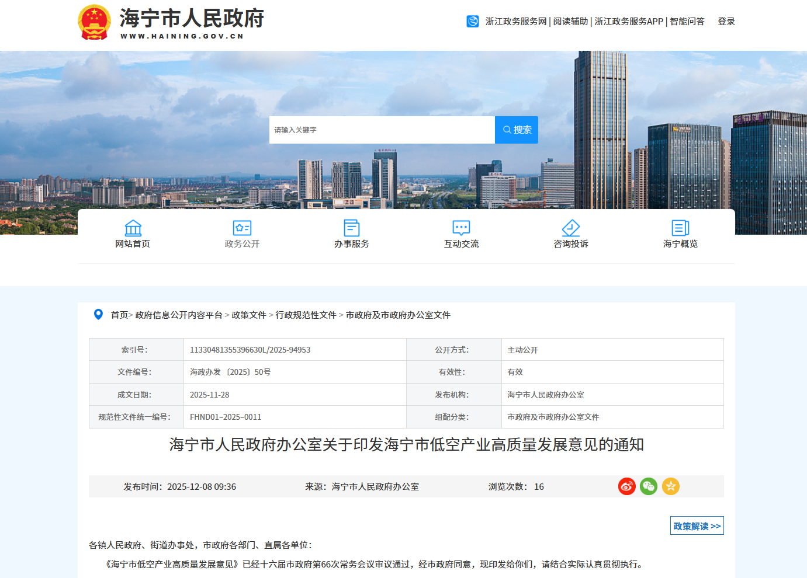Viewport: 807px width, 578px height.
Task: Click the yellow star favorite icon
Action: click(x=671, y=486)
